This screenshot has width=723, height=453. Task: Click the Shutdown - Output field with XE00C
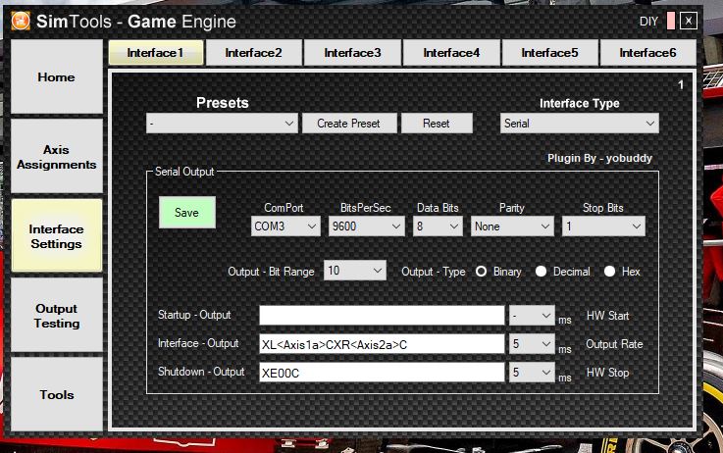(382, 373)
